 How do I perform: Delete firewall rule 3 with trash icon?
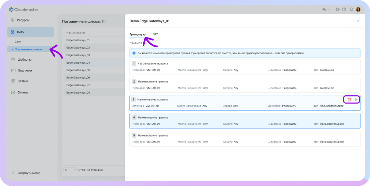349,99
